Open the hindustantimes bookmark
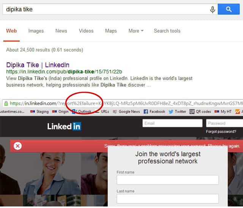The height and width of the screenshot is (208, 243). (x=12, y=111)
